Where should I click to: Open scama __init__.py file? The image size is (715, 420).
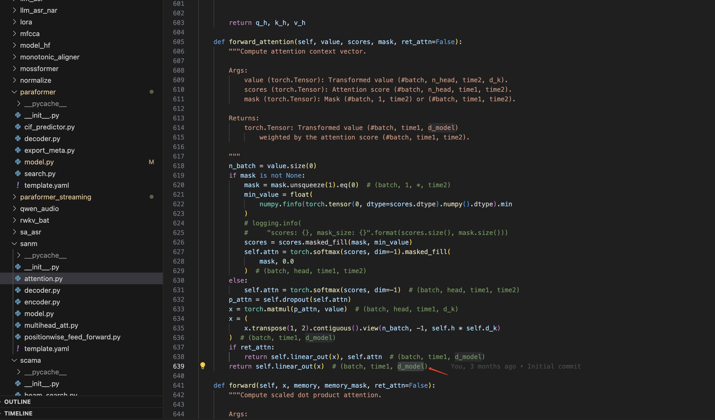click(42, 383)
